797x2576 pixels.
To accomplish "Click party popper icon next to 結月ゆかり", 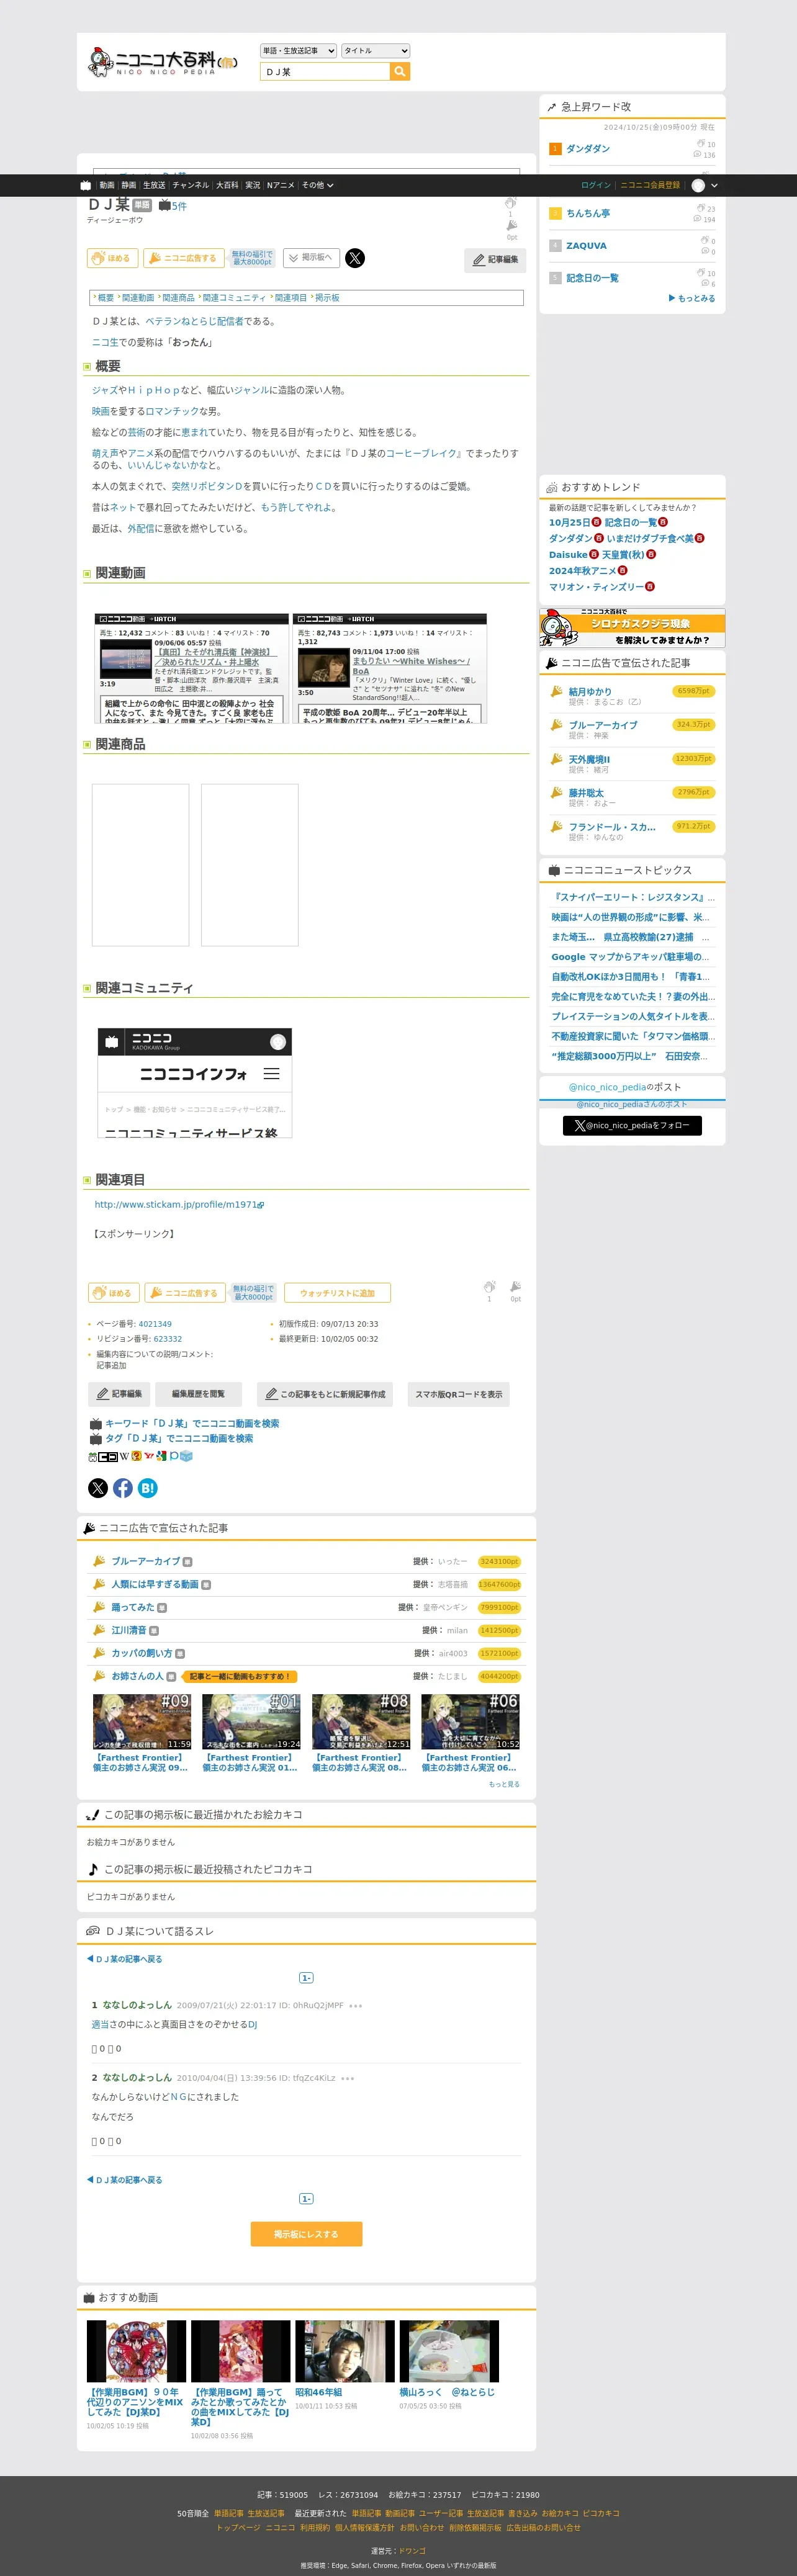I will (x=557, y=691).
